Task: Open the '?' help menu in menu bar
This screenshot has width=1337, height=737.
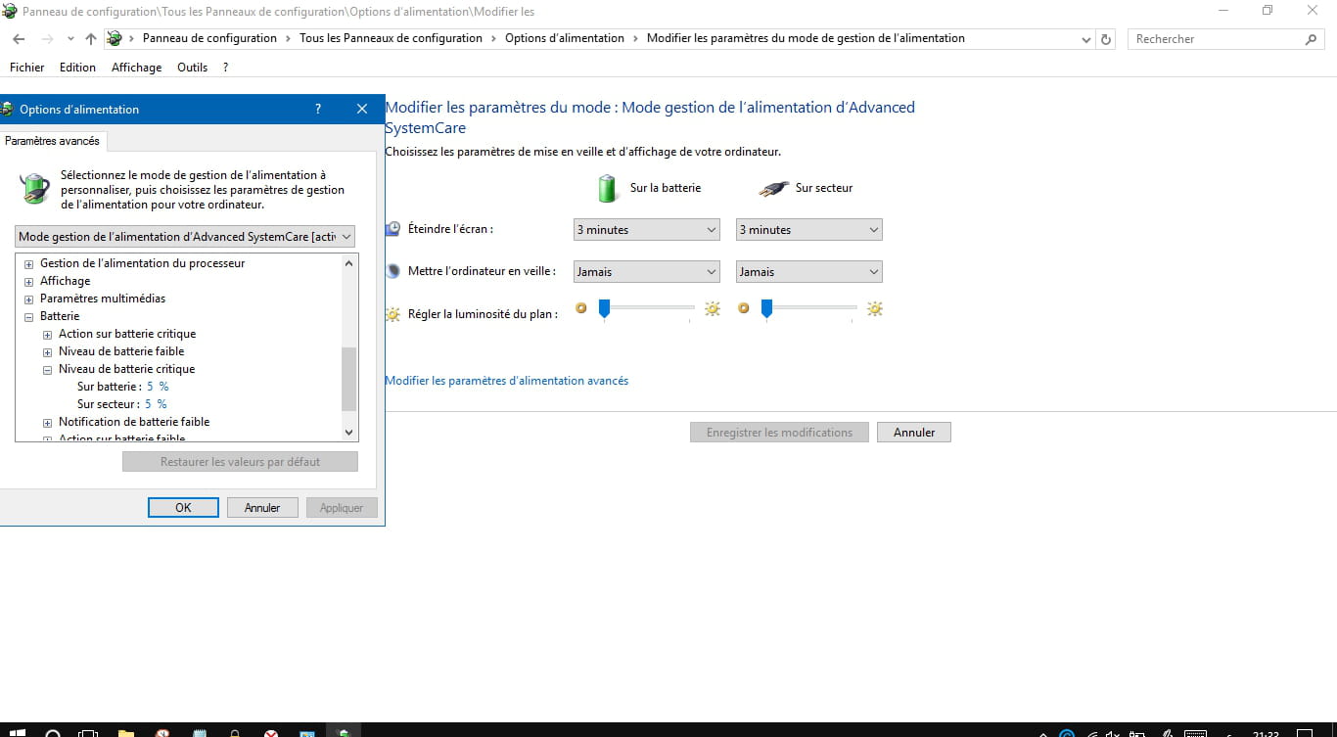Action: coord(226,68)
